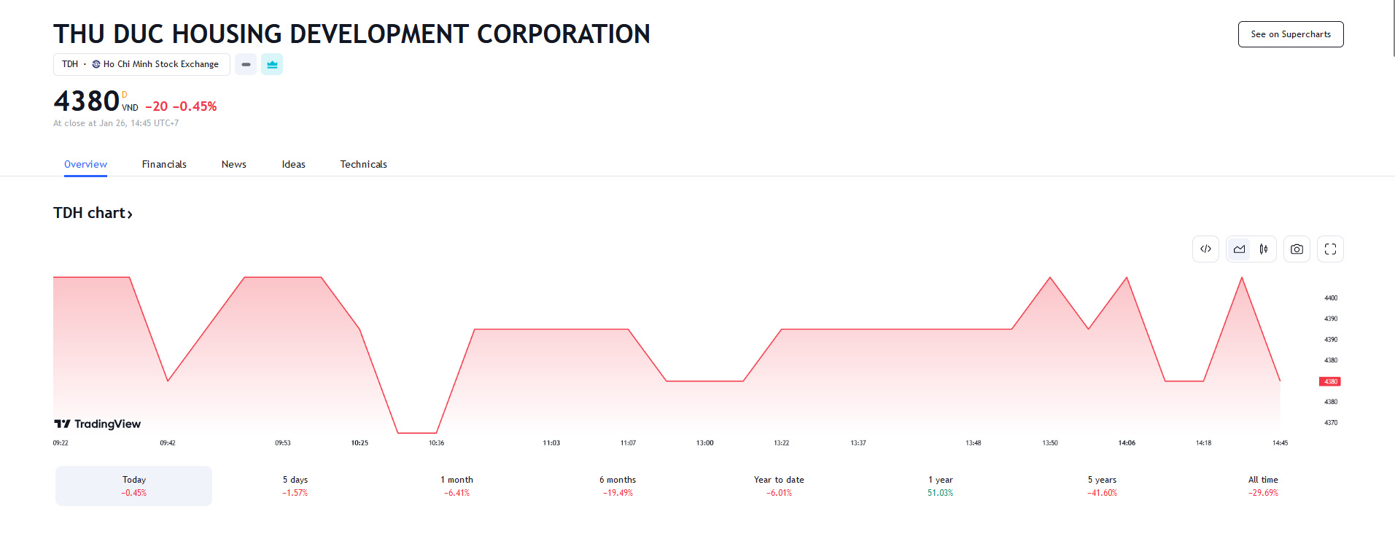This screenshot has width=1395, height=533.
Task: Expand the TDH chart heading arrow
Action: 130,214
